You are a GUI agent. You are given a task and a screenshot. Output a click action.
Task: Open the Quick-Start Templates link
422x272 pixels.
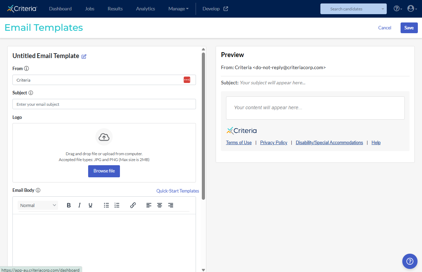click(x=178, y=191)
